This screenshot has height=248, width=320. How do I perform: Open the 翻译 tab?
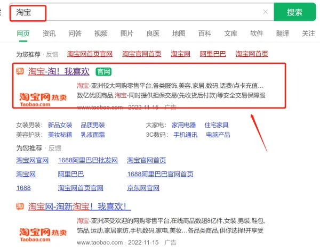(x=283, y=34)
